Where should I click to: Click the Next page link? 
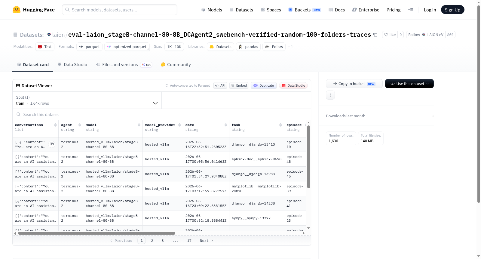click(x=207, y=241)
